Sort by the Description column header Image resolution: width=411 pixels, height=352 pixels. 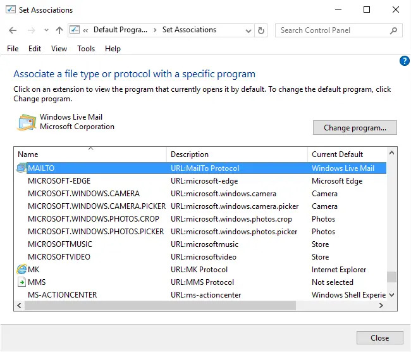tap(237, 154)
